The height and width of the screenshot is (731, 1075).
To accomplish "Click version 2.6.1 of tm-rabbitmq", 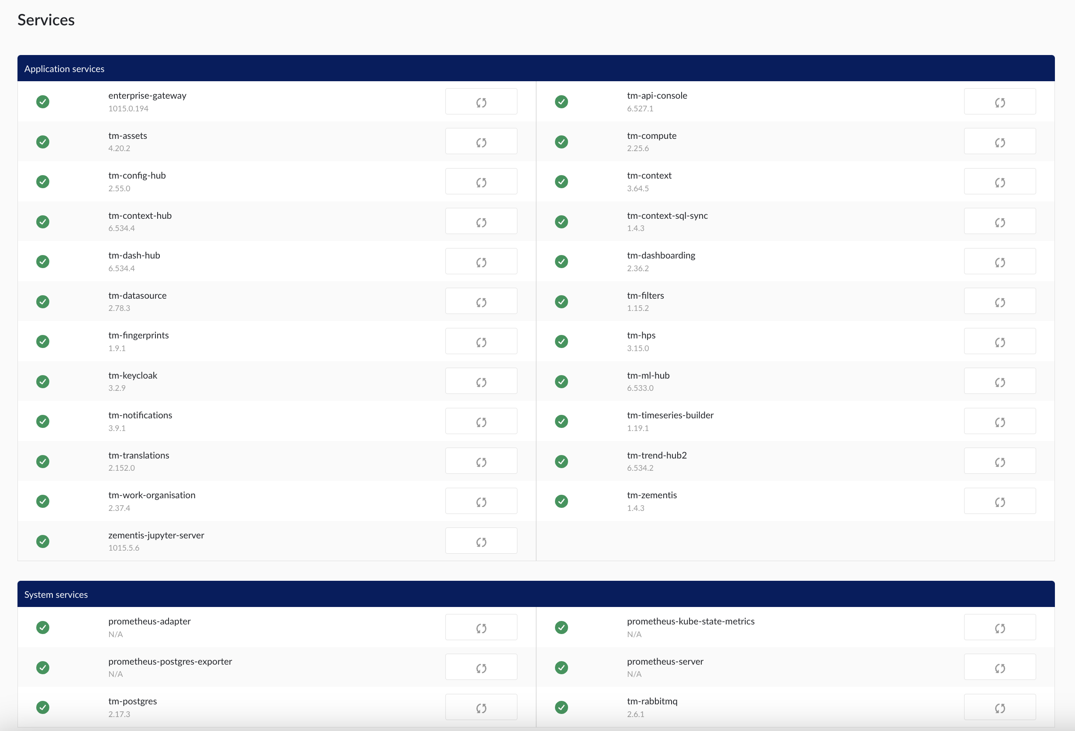I will pyautogui.click(x=636, y=714).
